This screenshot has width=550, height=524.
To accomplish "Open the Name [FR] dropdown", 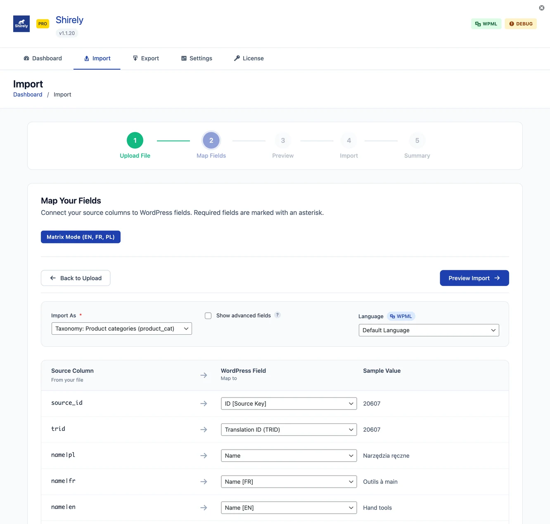I will (x=289, y=482).
